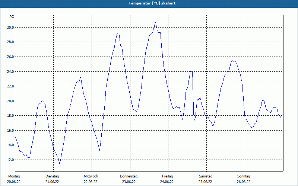
Task: Click the '16,0' y-axis value
Action: click(10, 131)
